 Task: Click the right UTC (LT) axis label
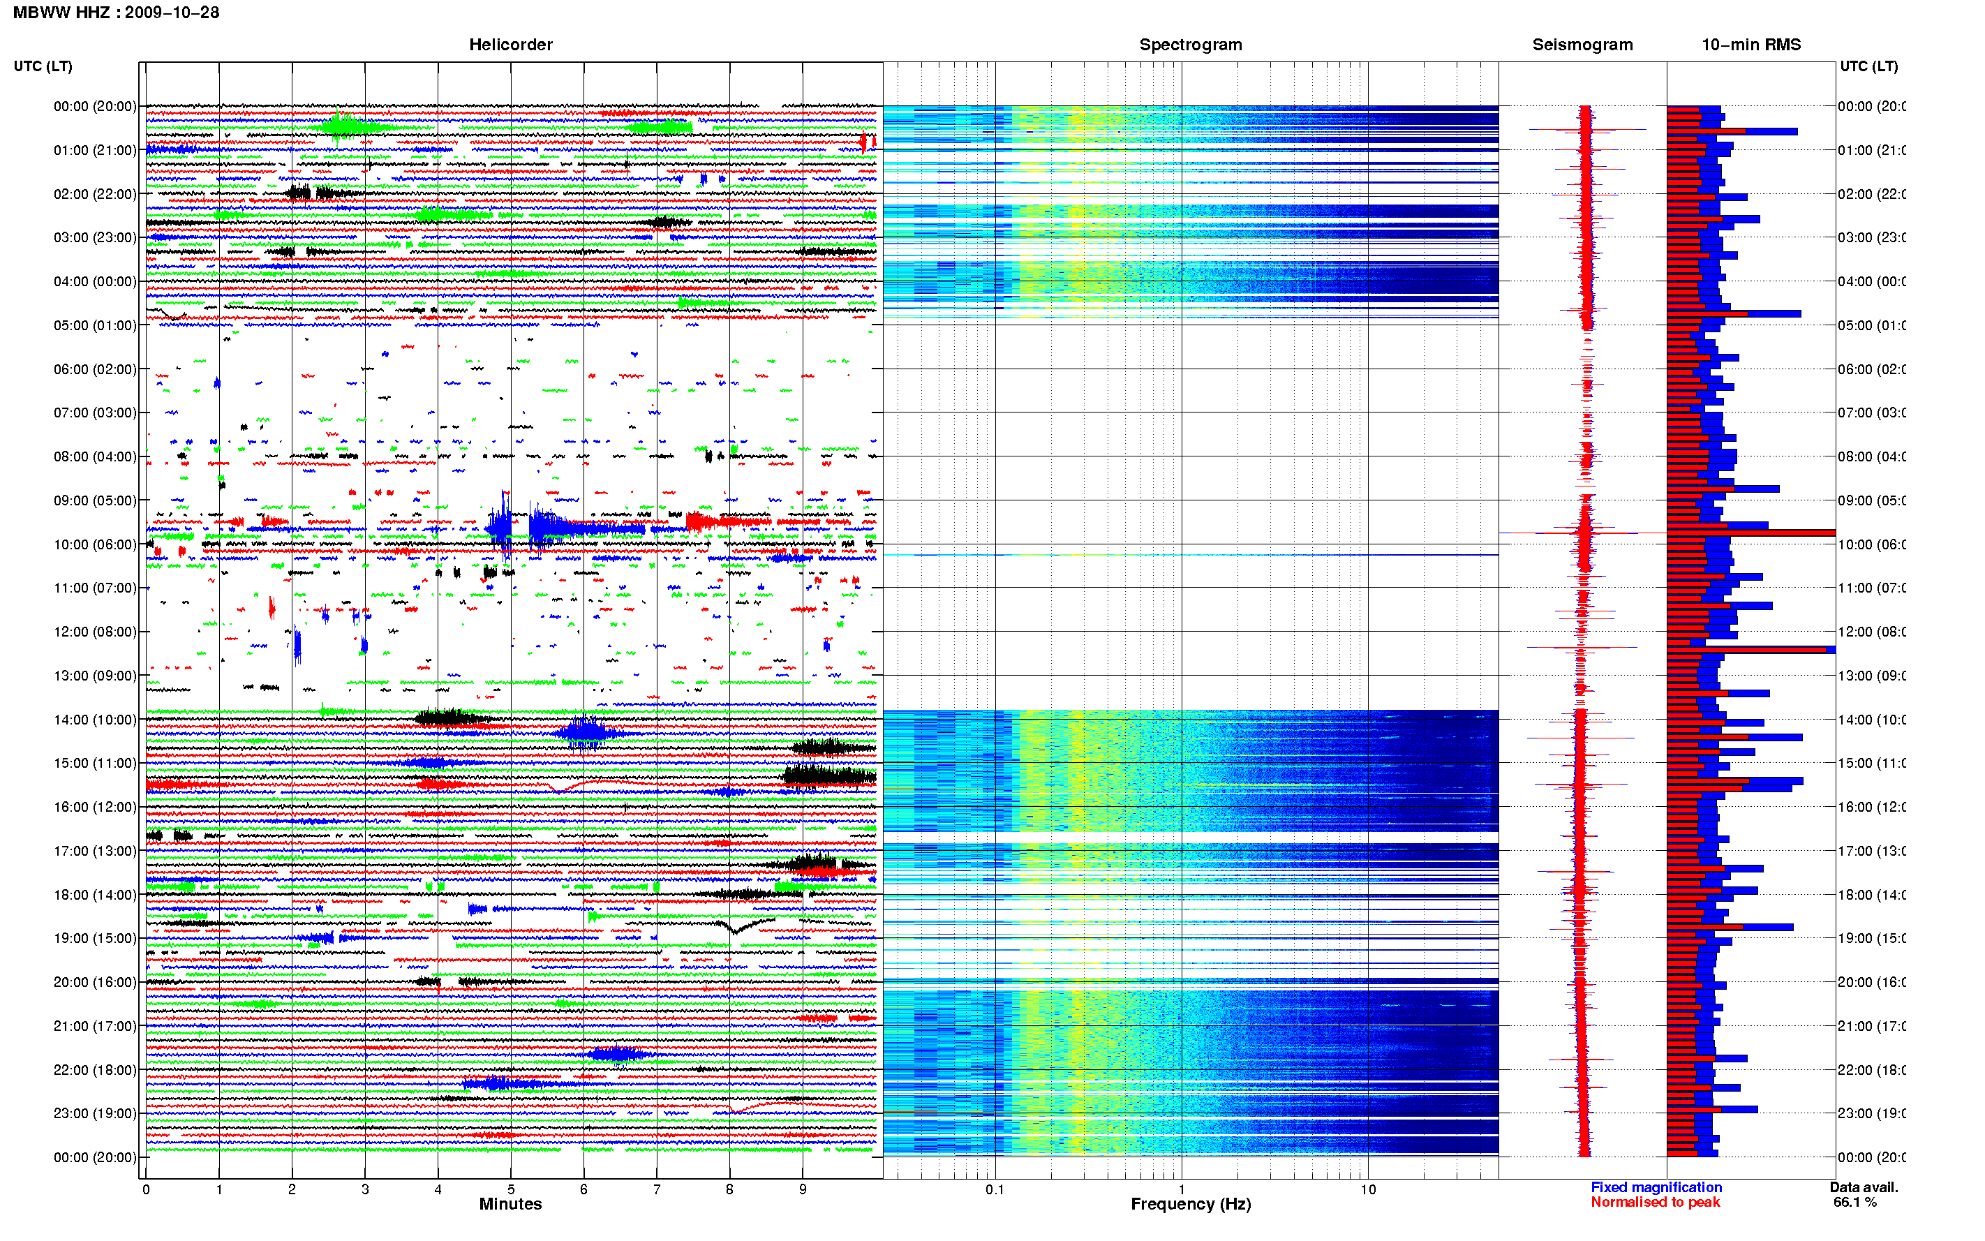pyautogui.click(x=1868, y=66)
